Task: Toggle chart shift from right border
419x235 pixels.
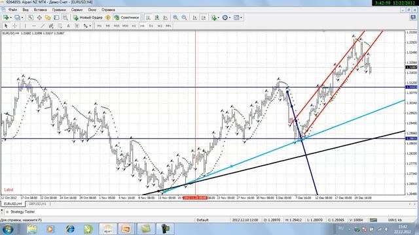Action: (204, 18)
